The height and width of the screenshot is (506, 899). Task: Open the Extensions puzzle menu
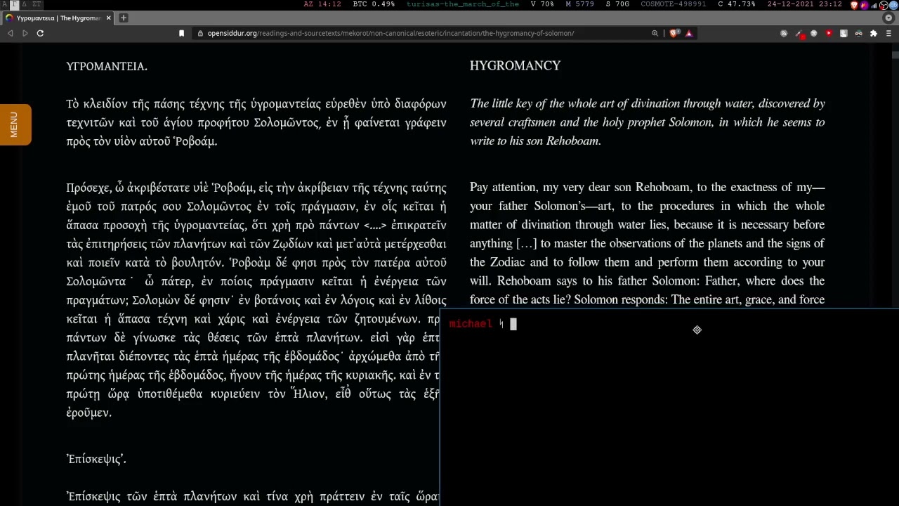[874, 33]
